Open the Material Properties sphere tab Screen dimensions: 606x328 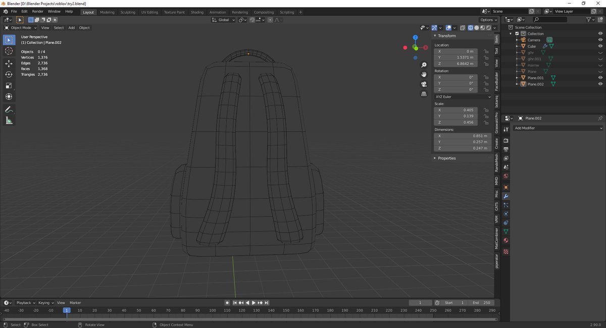pos(506,240)
